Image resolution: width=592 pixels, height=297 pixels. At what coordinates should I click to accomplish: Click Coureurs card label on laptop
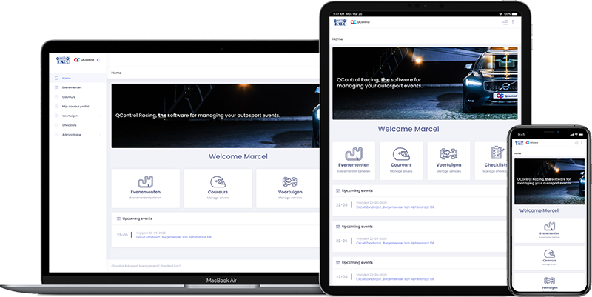click(x=218, y=192)
